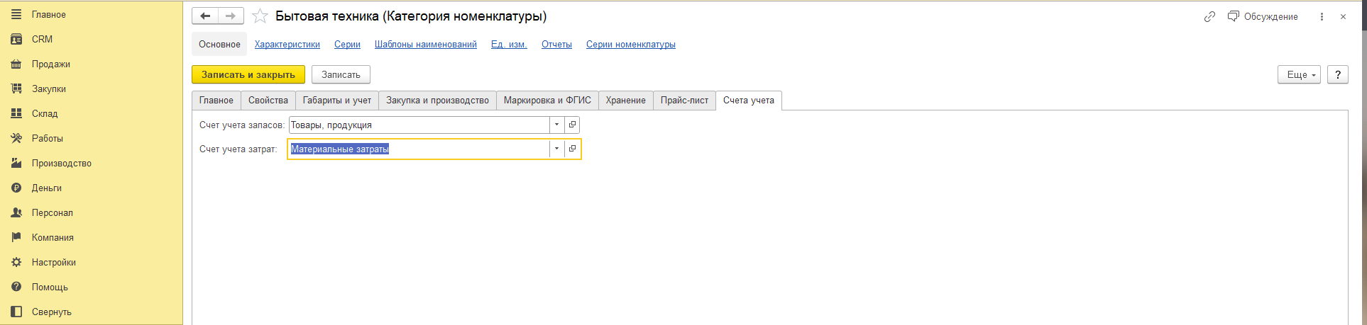
Task: Open the three-dot form menu
Action: pyautogui.click(x=1322, y=16)
